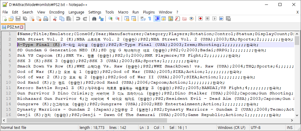Open the user defined language dialog icon
Screen dimensions: 301x131
click(x=163, y=19)
